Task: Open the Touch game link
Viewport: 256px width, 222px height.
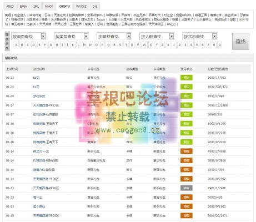Action: click(x=101, y=19)
